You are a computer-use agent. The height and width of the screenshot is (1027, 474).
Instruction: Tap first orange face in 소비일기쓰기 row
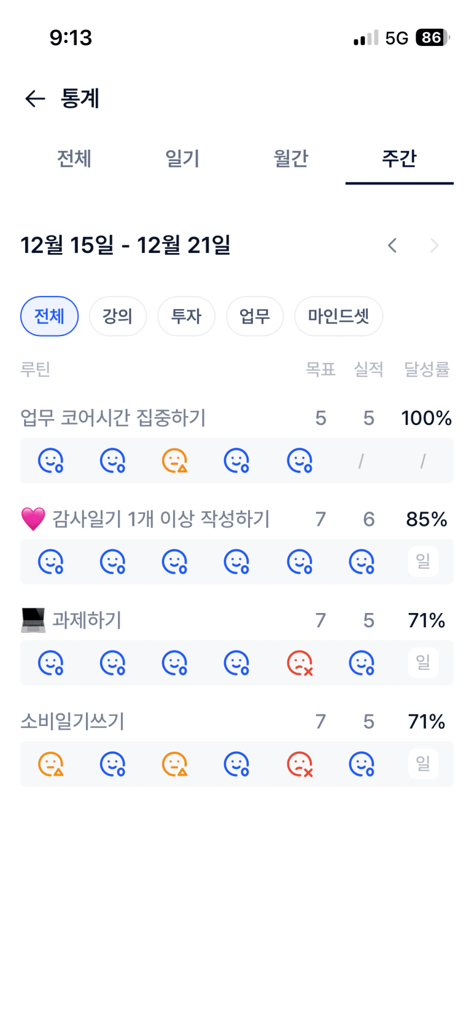pos(50,764)
